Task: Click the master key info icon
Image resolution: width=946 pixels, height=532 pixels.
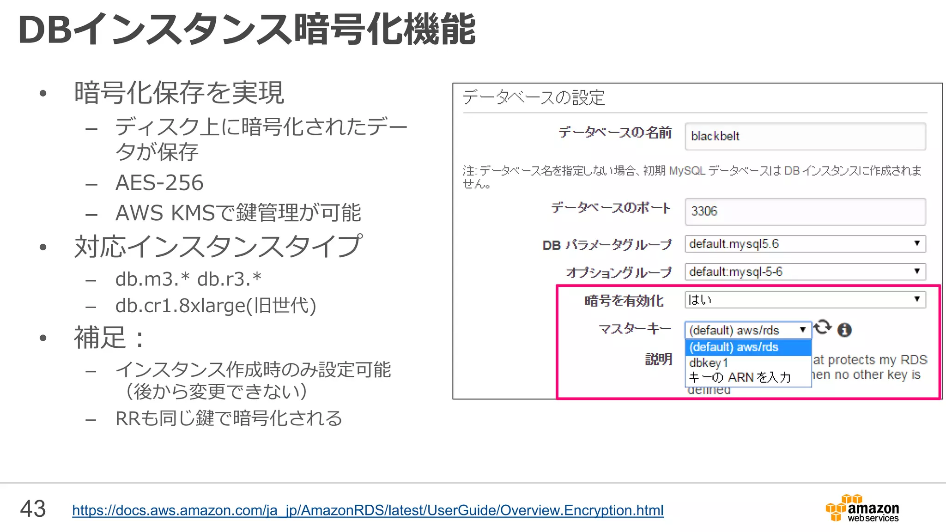Action: (x=844, y=330)
